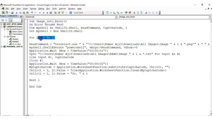Screen dimensions: 212x119
Task: Indent the selected code with Indent icon
Action: [x=126, y=13]
